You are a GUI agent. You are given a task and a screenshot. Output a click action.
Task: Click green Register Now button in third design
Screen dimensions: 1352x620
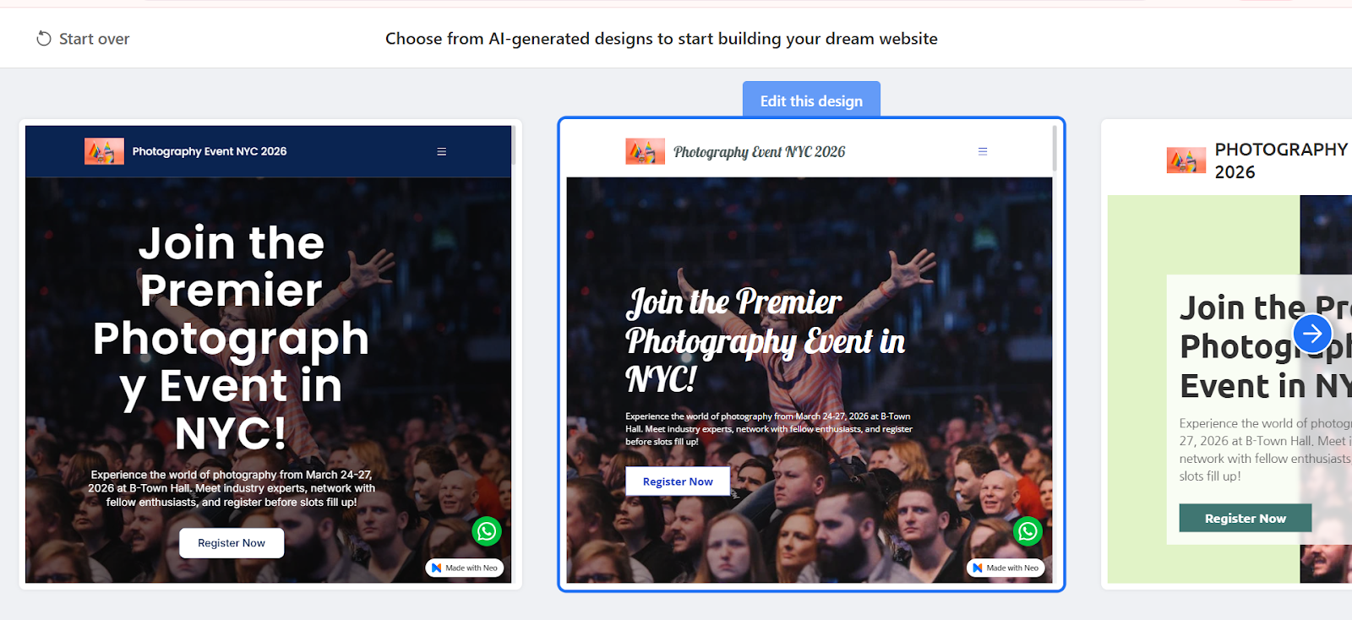(x=1246, y=518)
